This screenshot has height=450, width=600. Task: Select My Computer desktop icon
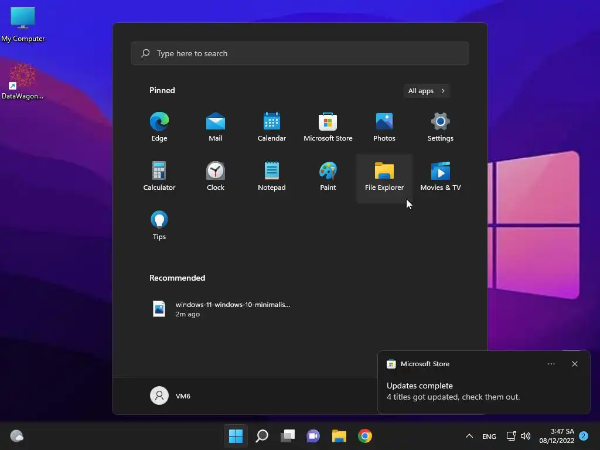[x=23, y=25]
